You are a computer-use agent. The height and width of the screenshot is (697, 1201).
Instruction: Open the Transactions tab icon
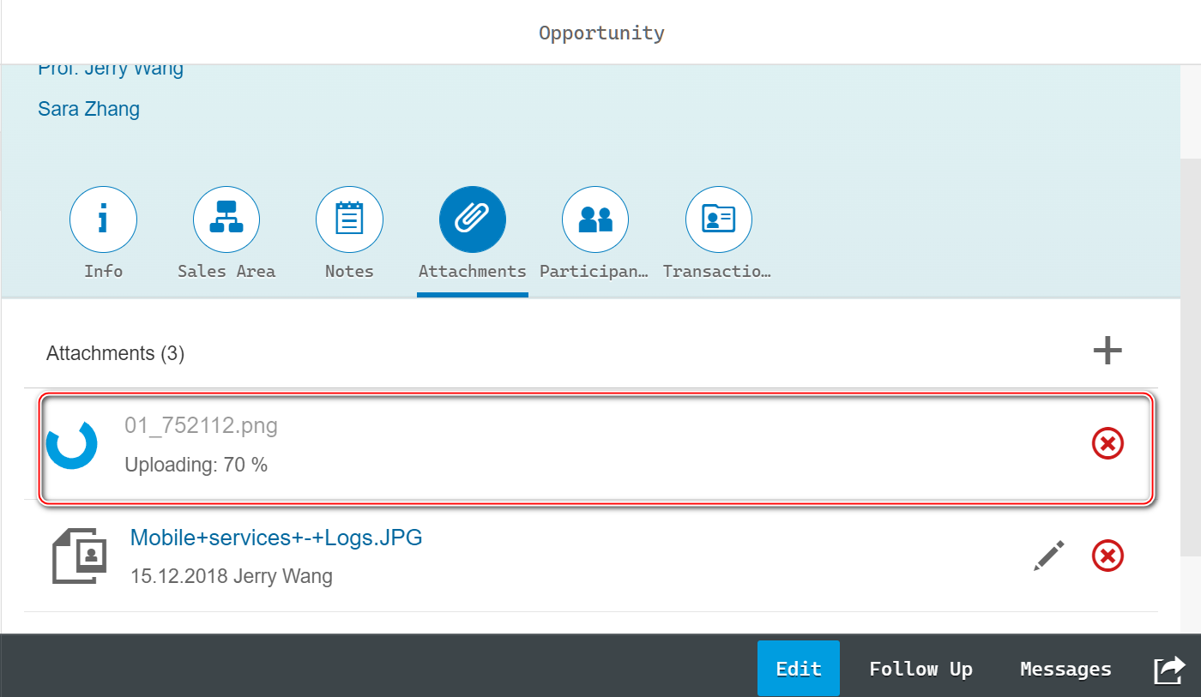pos(718,220)
